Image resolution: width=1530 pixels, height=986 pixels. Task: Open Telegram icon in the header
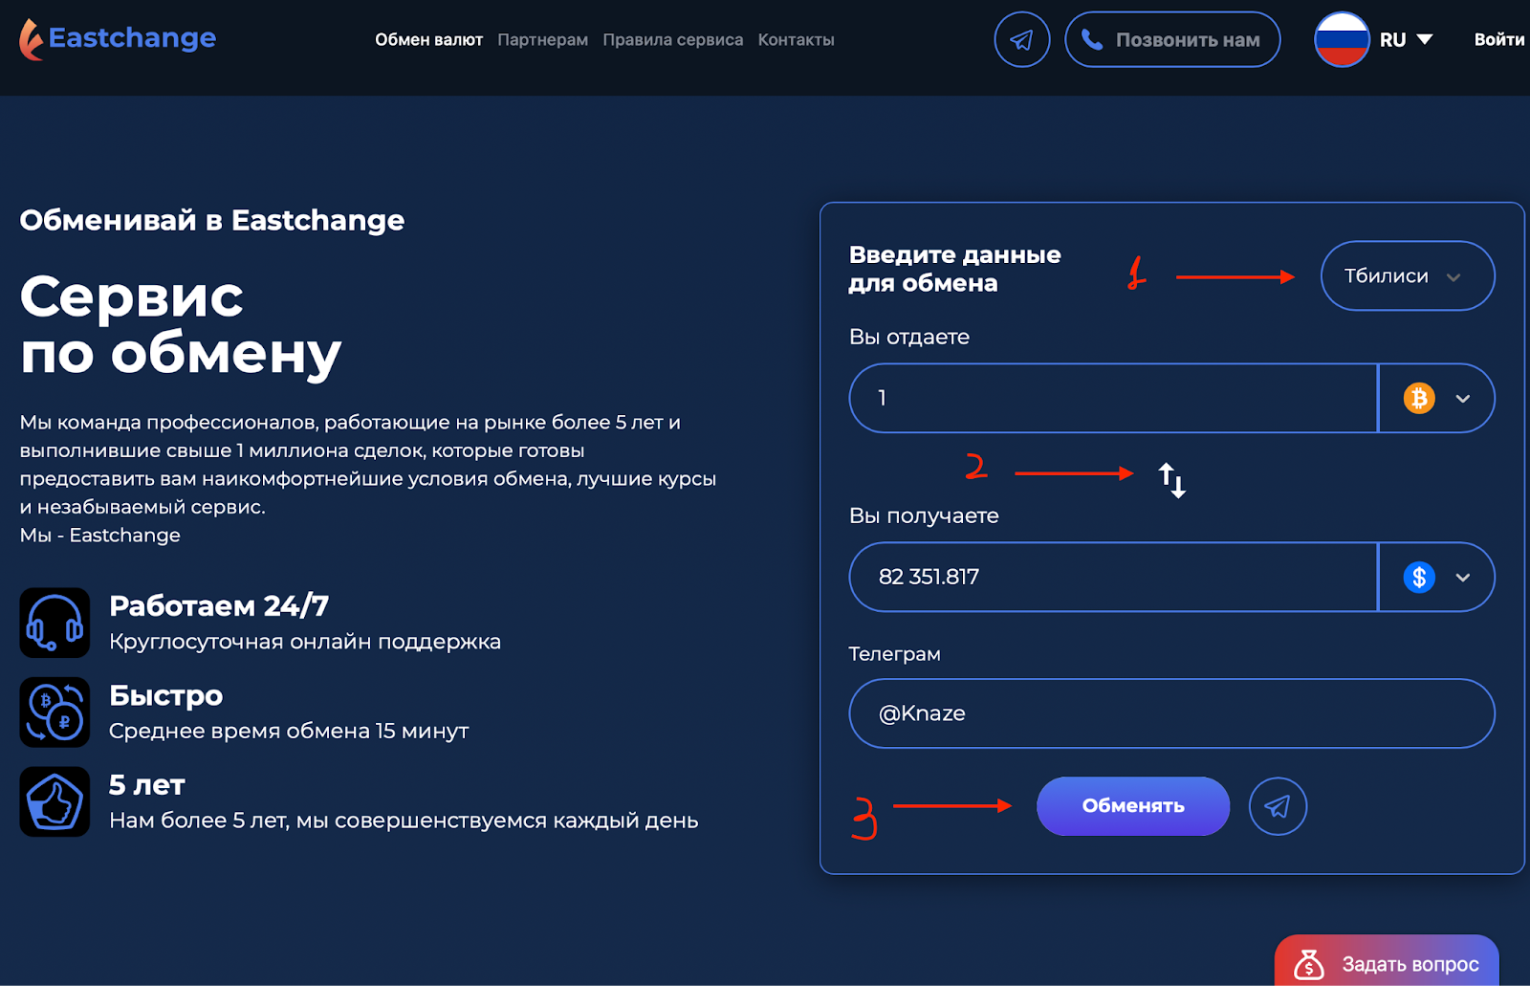(1021, 39)
